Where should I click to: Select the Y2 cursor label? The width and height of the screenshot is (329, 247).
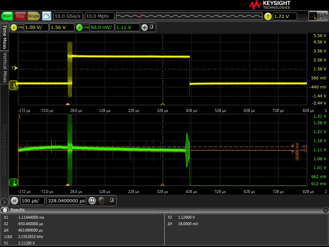point(305,147)
